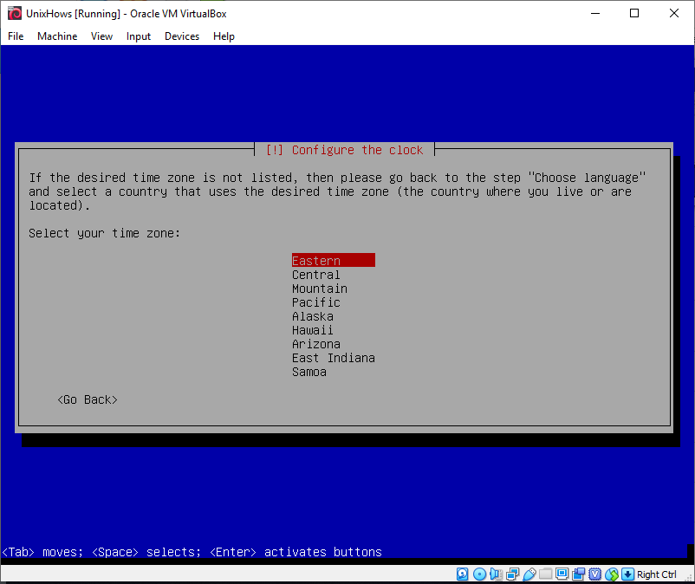This screenshot has width=695, height=584.
Task: Click the shared folders status icon
Action: click(x=546, y=574)
